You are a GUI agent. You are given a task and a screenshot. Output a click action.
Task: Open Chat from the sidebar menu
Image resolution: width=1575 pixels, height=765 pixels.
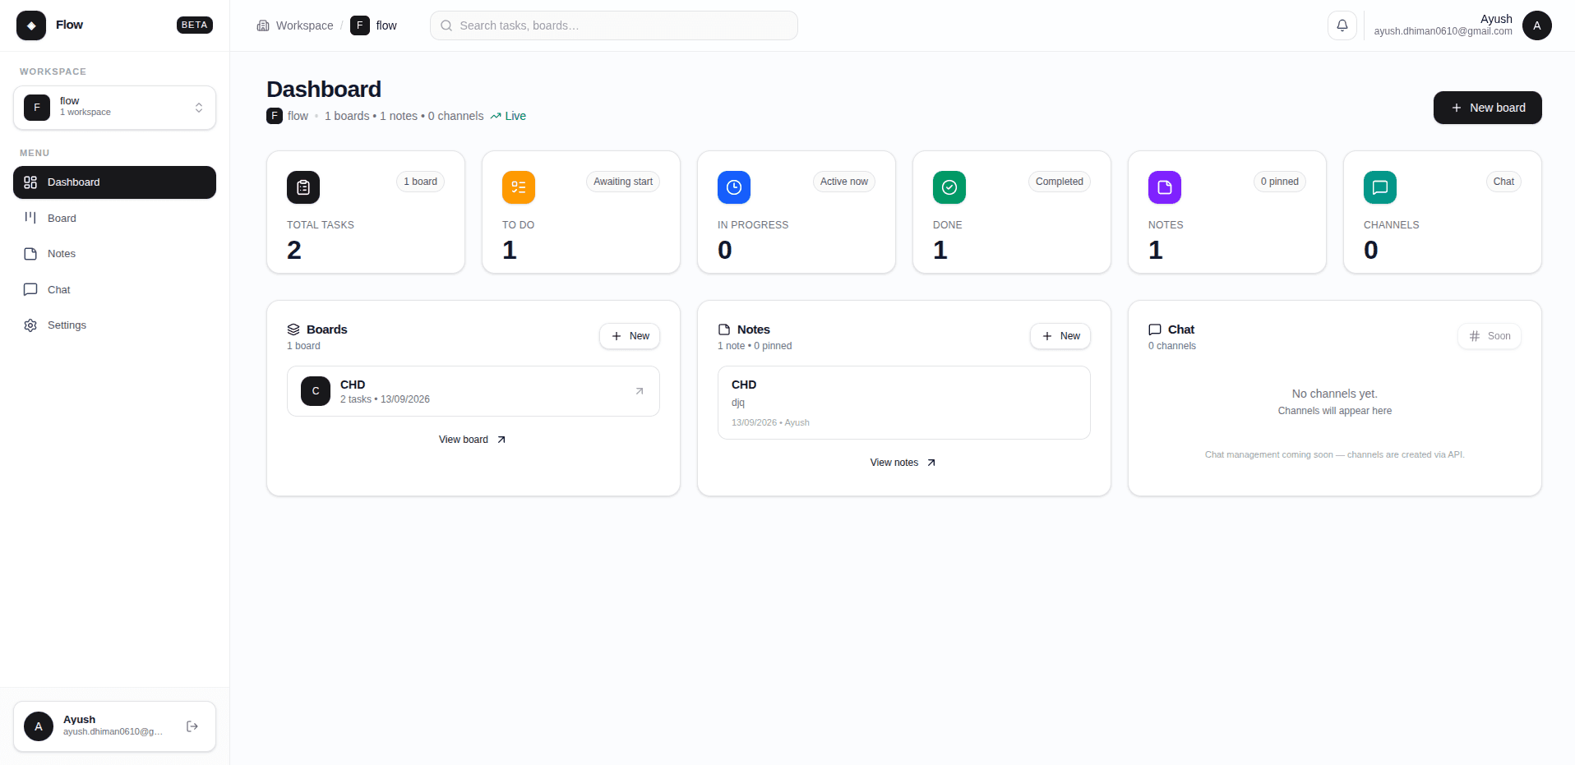coord(114,289)
